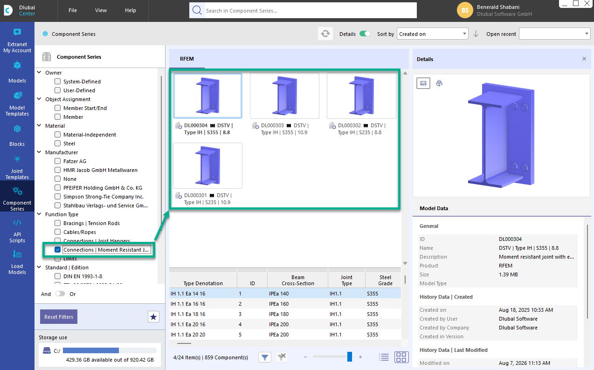
Task: Open the File menu
Action: coord(73,10)
